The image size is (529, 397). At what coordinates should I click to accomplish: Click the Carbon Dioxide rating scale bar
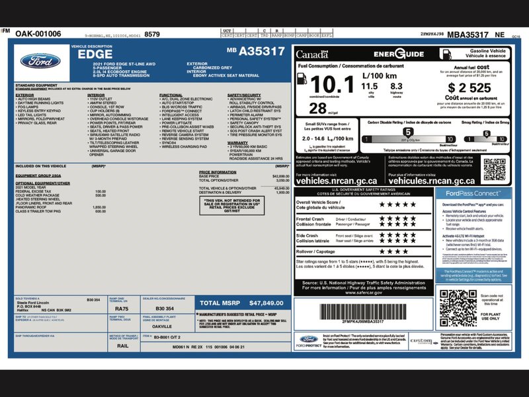pos(408,139)
